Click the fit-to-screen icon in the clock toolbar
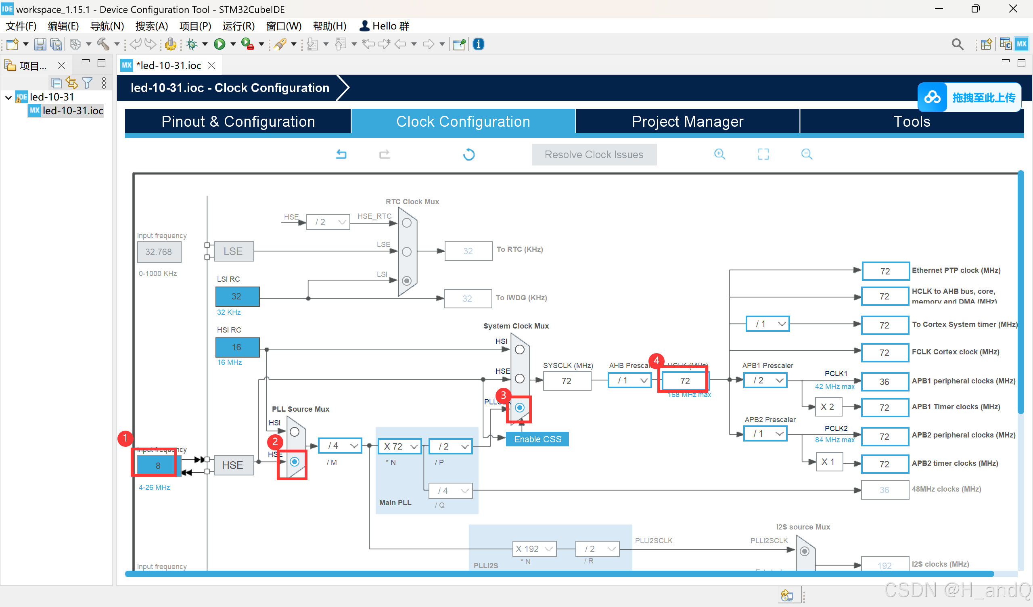 pyautogui.click(x=763, y=154)
